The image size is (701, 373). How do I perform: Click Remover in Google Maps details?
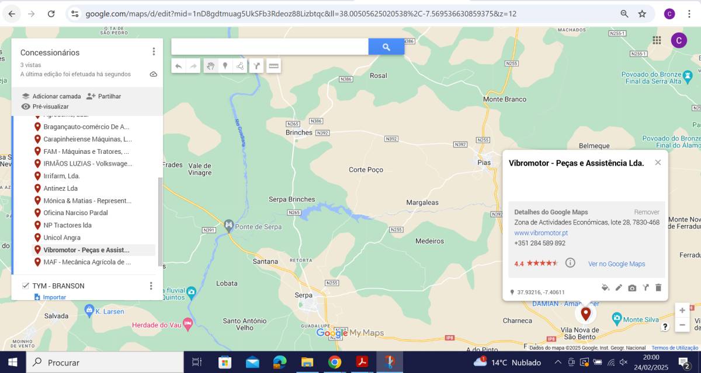point(647,212)
